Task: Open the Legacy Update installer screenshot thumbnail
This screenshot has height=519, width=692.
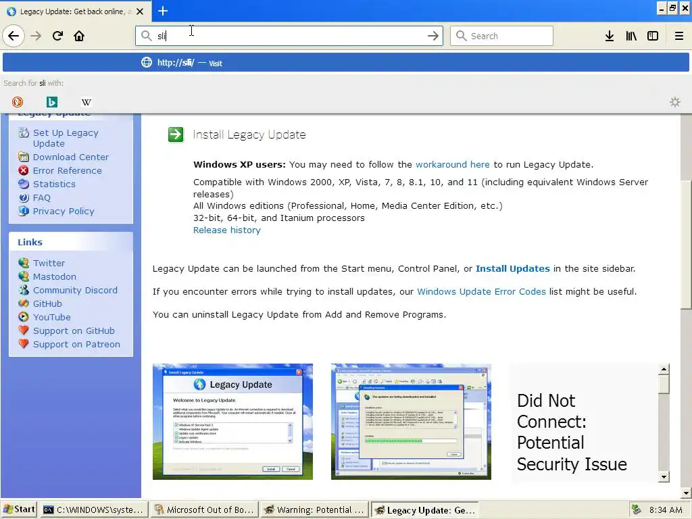Action: [x=232, y=422]
